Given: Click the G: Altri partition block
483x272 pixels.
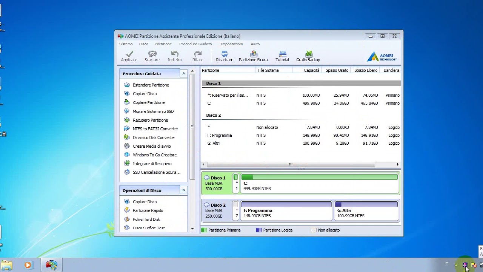Looking at the screenshot, I should pyautogui.click(x=366, y=210).
